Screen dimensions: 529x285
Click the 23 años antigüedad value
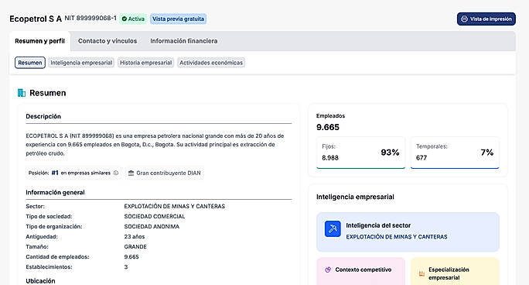click(135, 237)
